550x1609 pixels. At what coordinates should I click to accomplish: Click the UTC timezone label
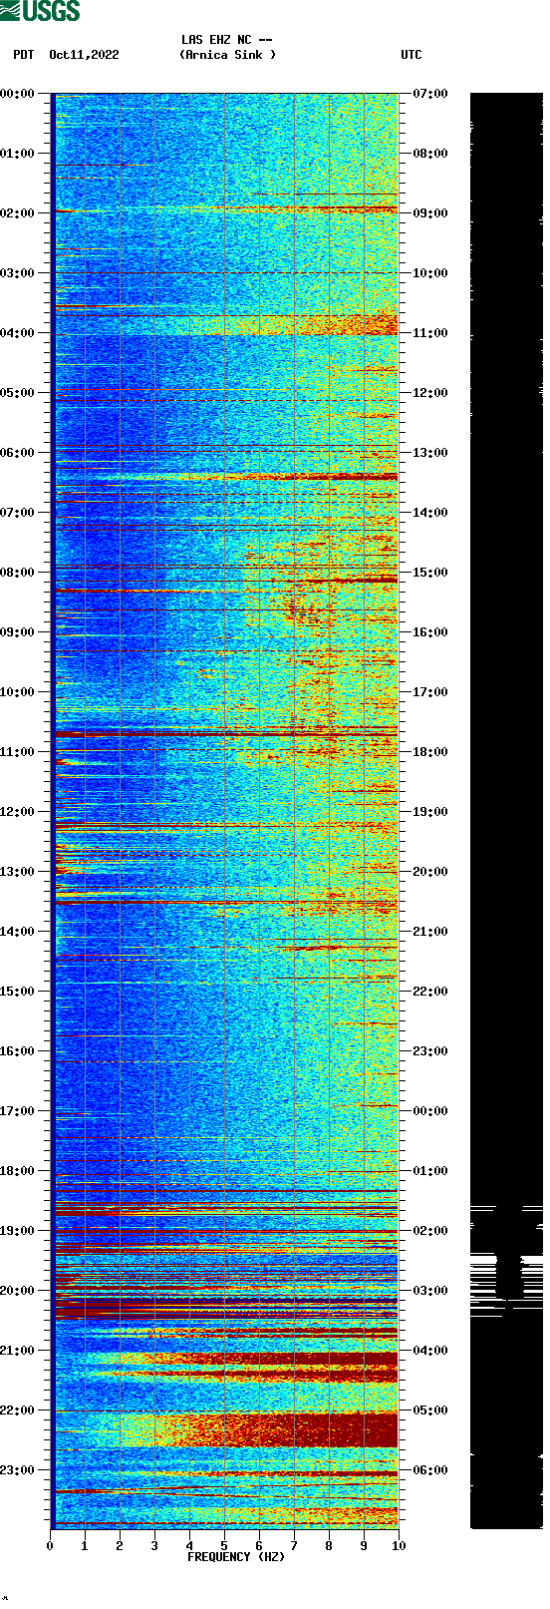[412, 55]
